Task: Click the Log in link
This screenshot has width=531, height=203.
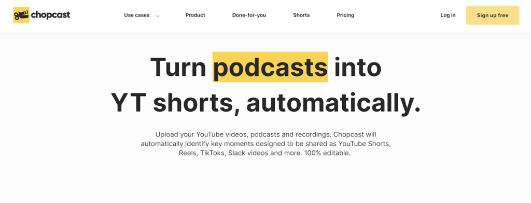Action: 448,15
